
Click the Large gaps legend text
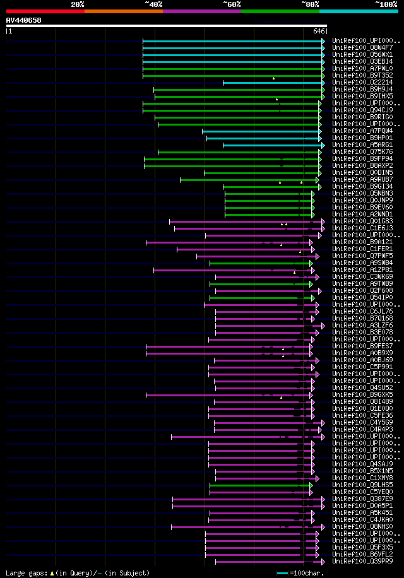27,573
